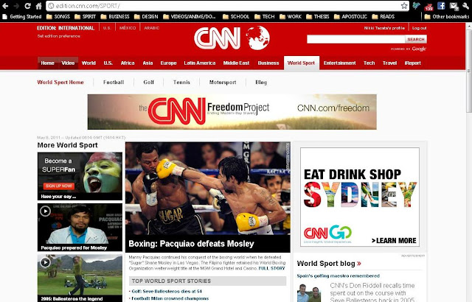
Task: Open SCHOOL bookmarks folder
Action: pyautogui.click(x=236, y=16)
